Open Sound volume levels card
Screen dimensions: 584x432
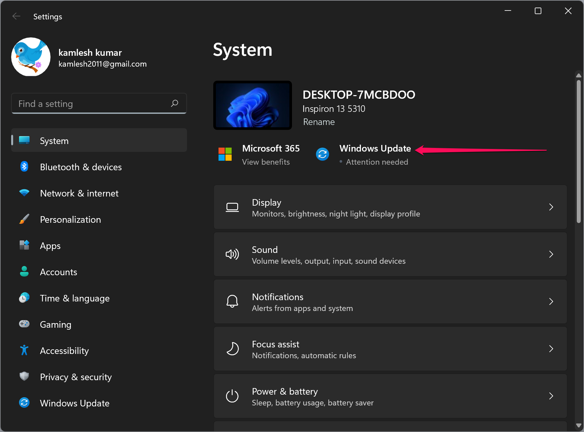[390, 254]
